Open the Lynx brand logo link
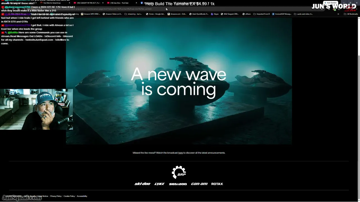The width and height of the screenshot is (360, 202). 159,184
